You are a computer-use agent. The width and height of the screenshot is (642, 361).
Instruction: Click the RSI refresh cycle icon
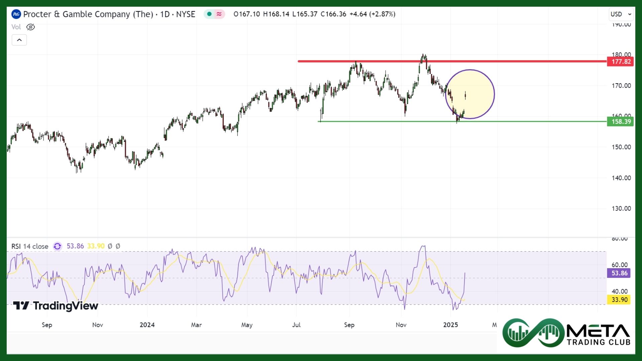[58, 246]
